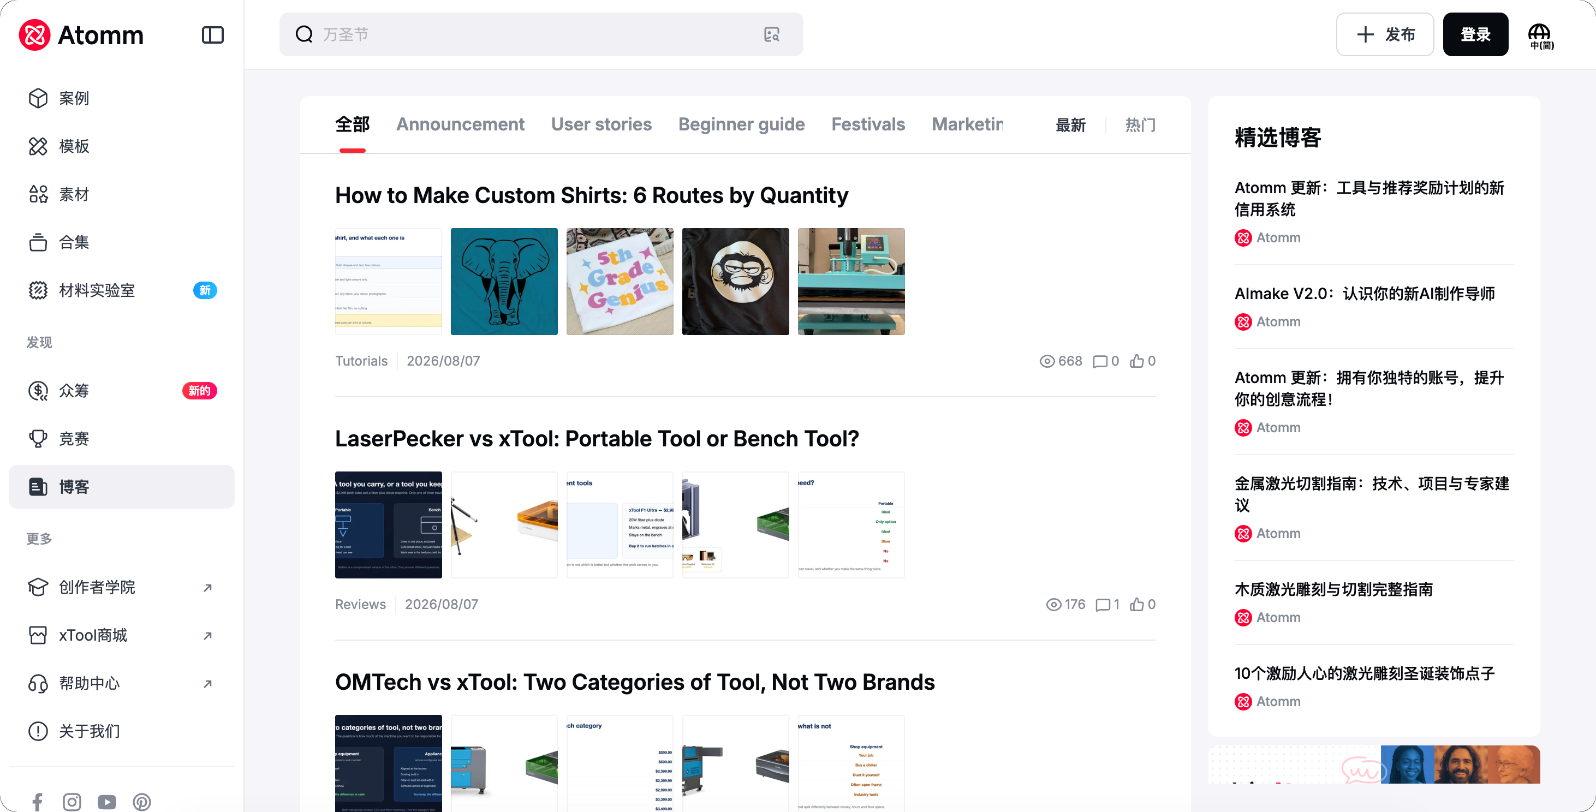
Task: Switch to the Announcement tab
Action: [460, 124]
